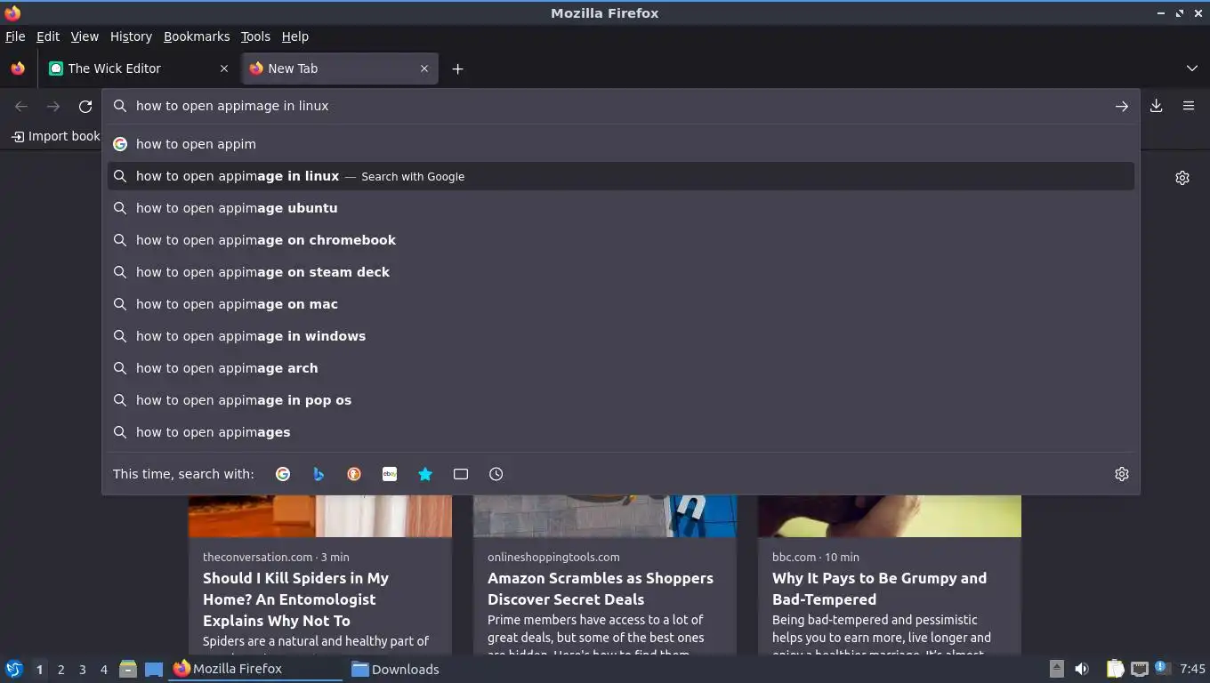This screenshot has height=683, width=1210.
Task: Click Import bookmarks toolbar button
Action: click(55, 136)
